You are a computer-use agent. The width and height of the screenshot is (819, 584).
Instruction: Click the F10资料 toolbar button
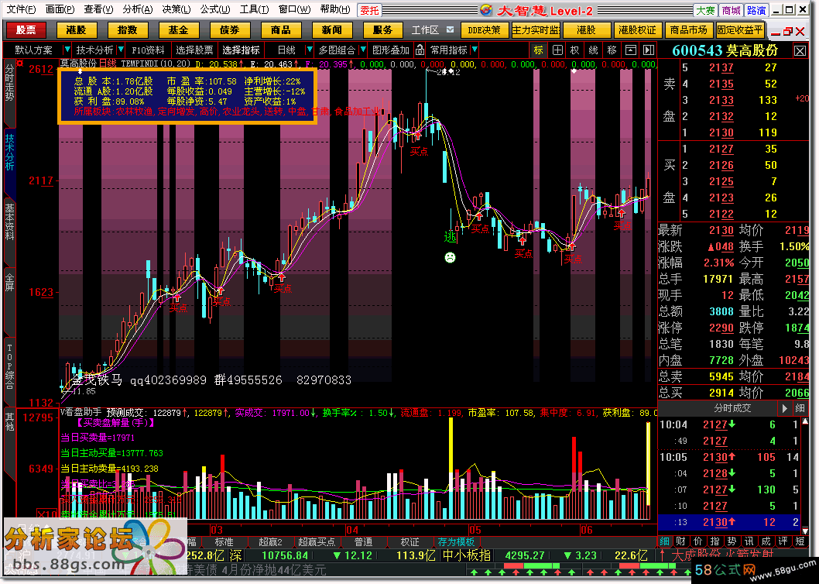click(x=148, y=50)
